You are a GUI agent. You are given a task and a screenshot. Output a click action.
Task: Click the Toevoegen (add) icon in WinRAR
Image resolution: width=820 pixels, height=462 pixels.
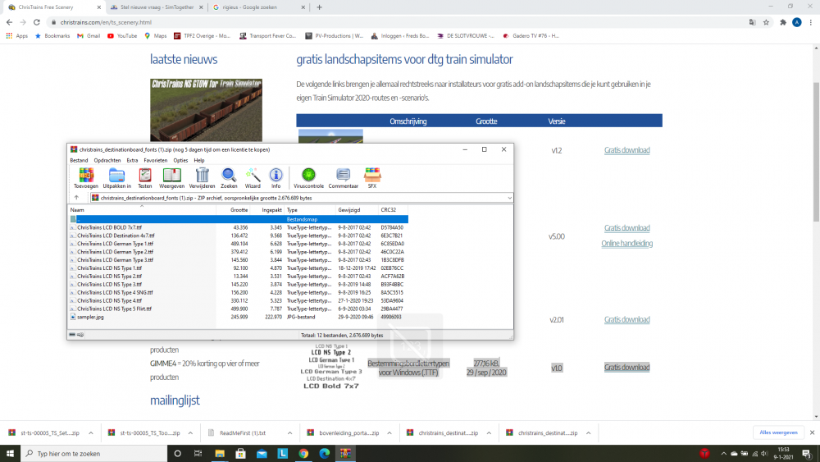click(x=85, y=176)
